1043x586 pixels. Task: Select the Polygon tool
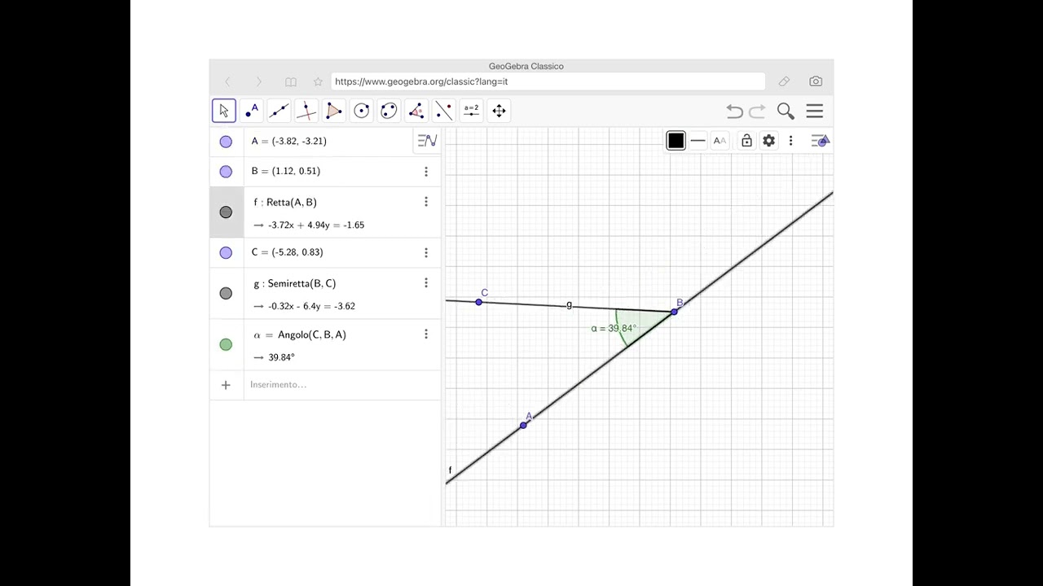(333, 111)
